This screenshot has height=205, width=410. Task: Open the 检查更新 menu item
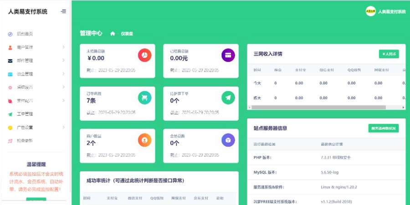pyautogui.click(x=25, y=141)
